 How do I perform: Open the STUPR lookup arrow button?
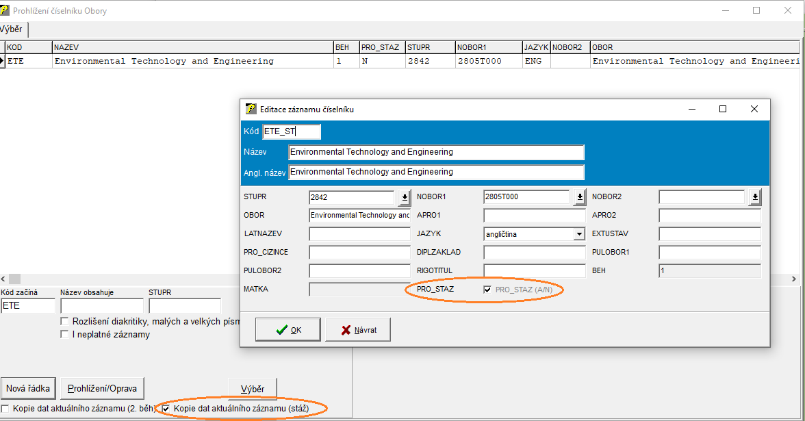pos(405,197)
